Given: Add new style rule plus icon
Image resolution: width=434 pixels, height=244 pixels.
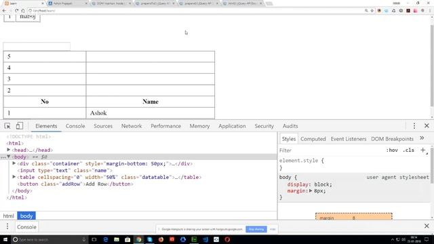Looking at the screenshot, I should pos(422,150).
